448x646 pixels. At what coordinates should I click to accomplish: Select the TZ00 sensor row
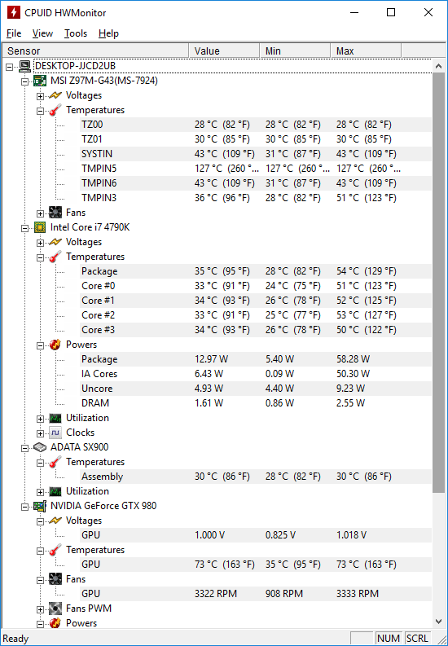(x=255, y=125)
